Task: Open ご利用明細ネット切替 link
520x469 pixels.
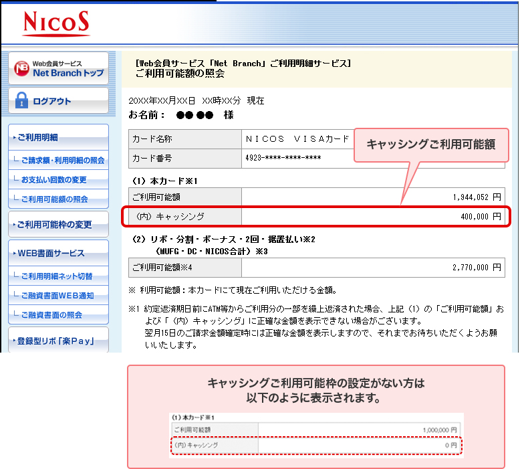Action: pos(57,276)
